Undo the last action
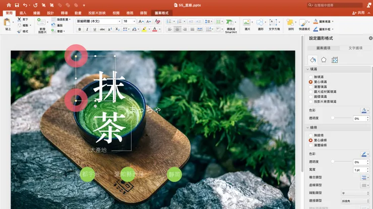Image resolution: width=373 pixels, height=209 pixels. [x=25, y=5]
